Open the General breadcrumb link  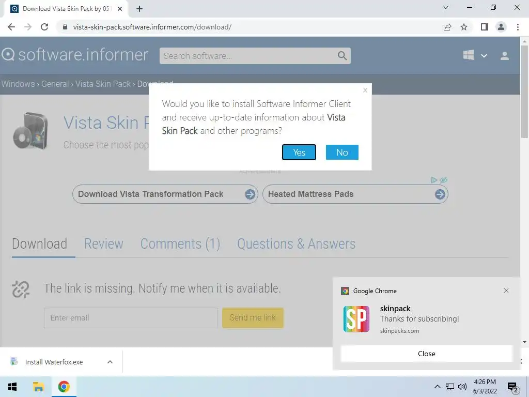point(55,84)
